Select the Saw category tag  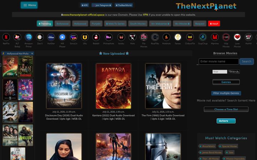pos(230,153)
